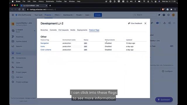Open the notifications icon in Jira header
The image size is (187, 105).
[159, 15]
